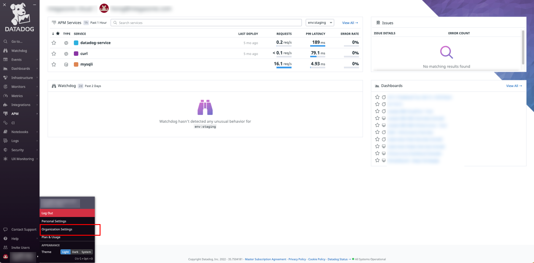
Task: Expand the user menu arrow at bottom
Action: [38, 256]
